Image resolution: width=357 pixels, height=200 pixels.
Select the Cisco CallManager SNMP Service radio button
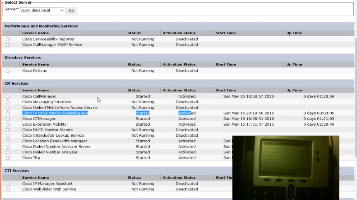8,45
